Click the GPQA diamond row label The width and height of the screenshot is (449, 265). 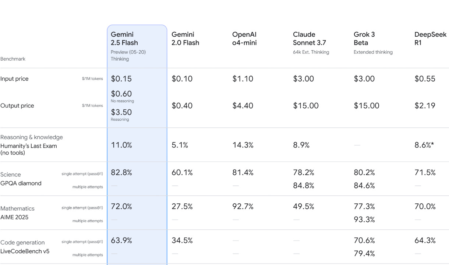21,183
